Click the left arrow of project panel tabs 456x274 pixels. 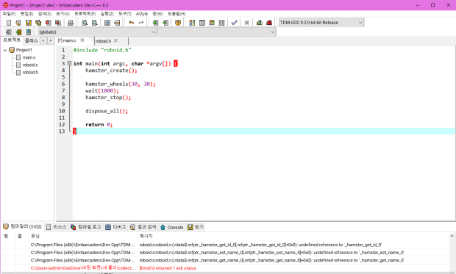pyautogui.click(x=43, y=40)
